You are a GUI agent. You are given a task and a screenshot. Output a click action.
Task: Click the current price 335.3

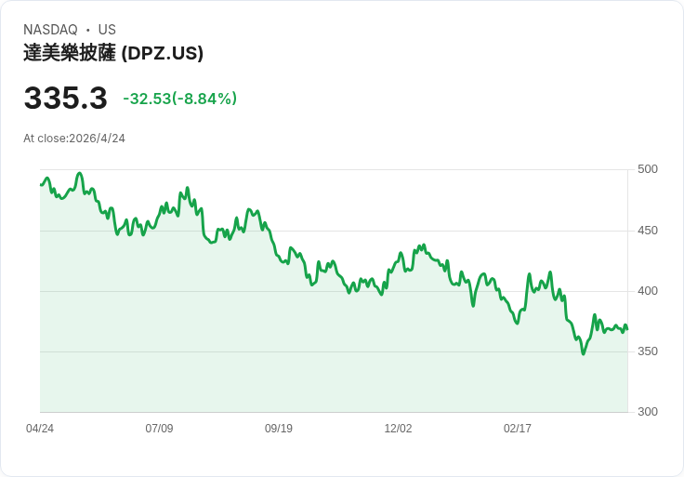65,98
